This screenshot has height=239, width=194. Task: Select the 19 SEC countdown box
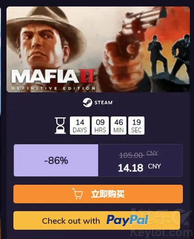(136, 126)
